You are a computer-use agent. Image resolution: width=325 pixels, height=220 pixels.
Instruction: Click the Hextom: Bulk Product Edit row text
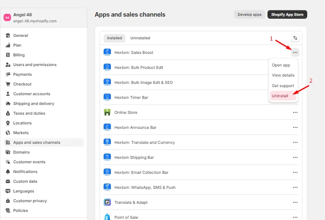tap(139, 67)
